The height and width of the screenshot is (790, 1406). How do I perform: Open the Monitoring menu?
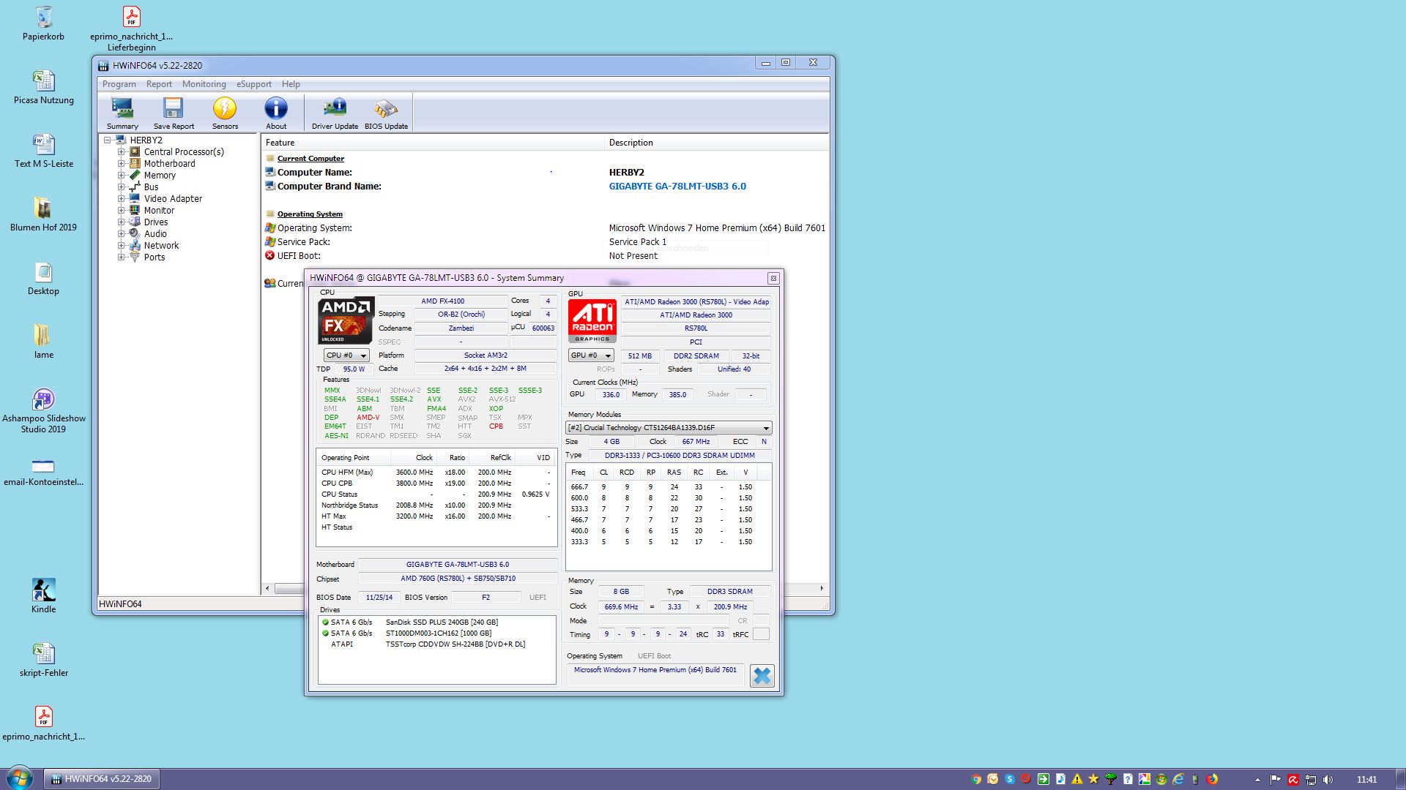click(204, 84)
